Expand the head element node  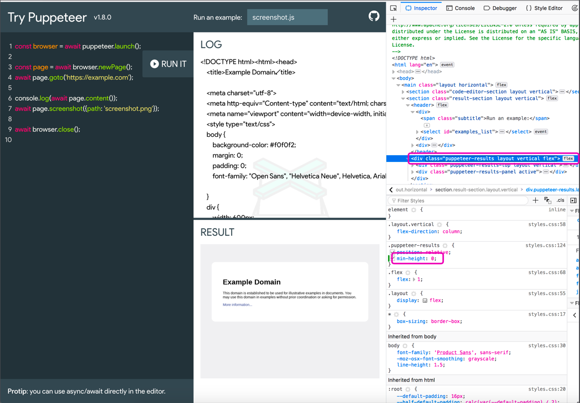coord(394,71)
